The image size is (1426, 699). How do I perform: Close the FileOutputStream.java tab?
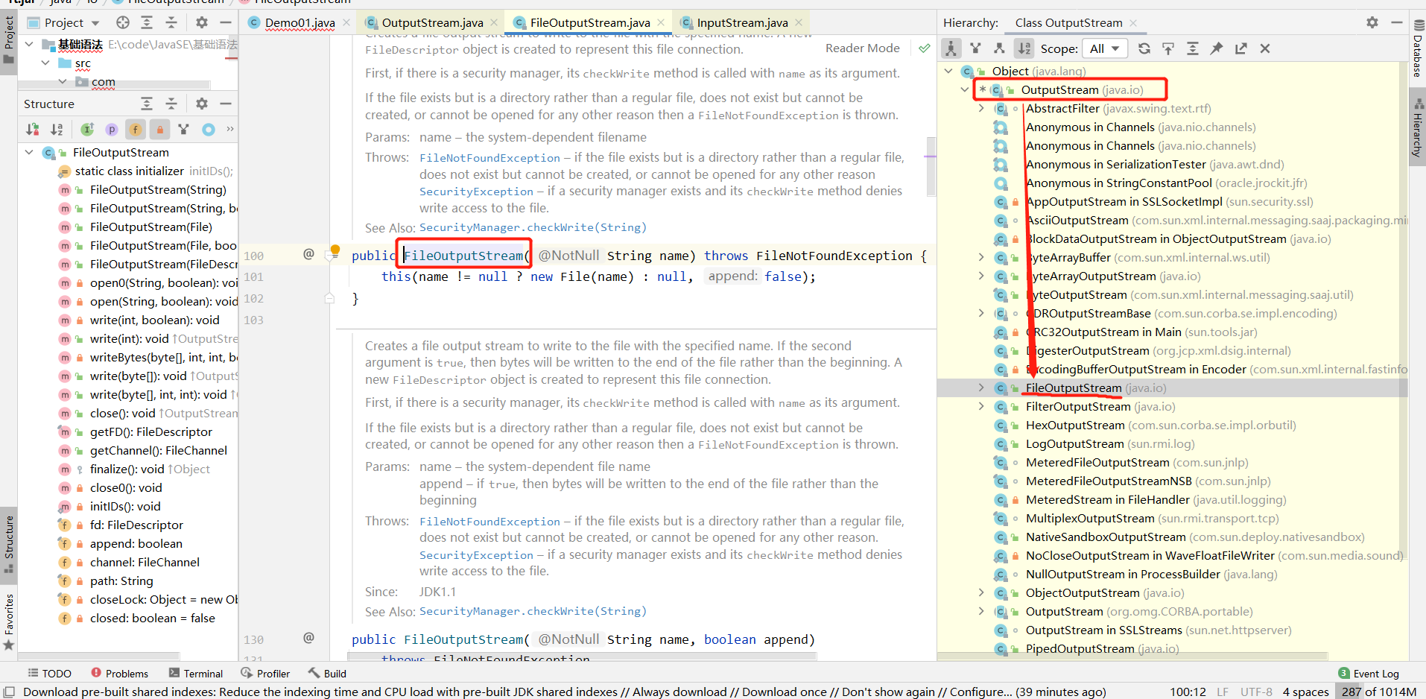pyautogui.click(x=661, y=23)
